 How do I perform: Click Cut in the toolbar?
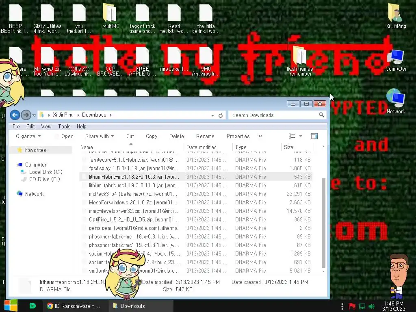(x=130, y=136)
